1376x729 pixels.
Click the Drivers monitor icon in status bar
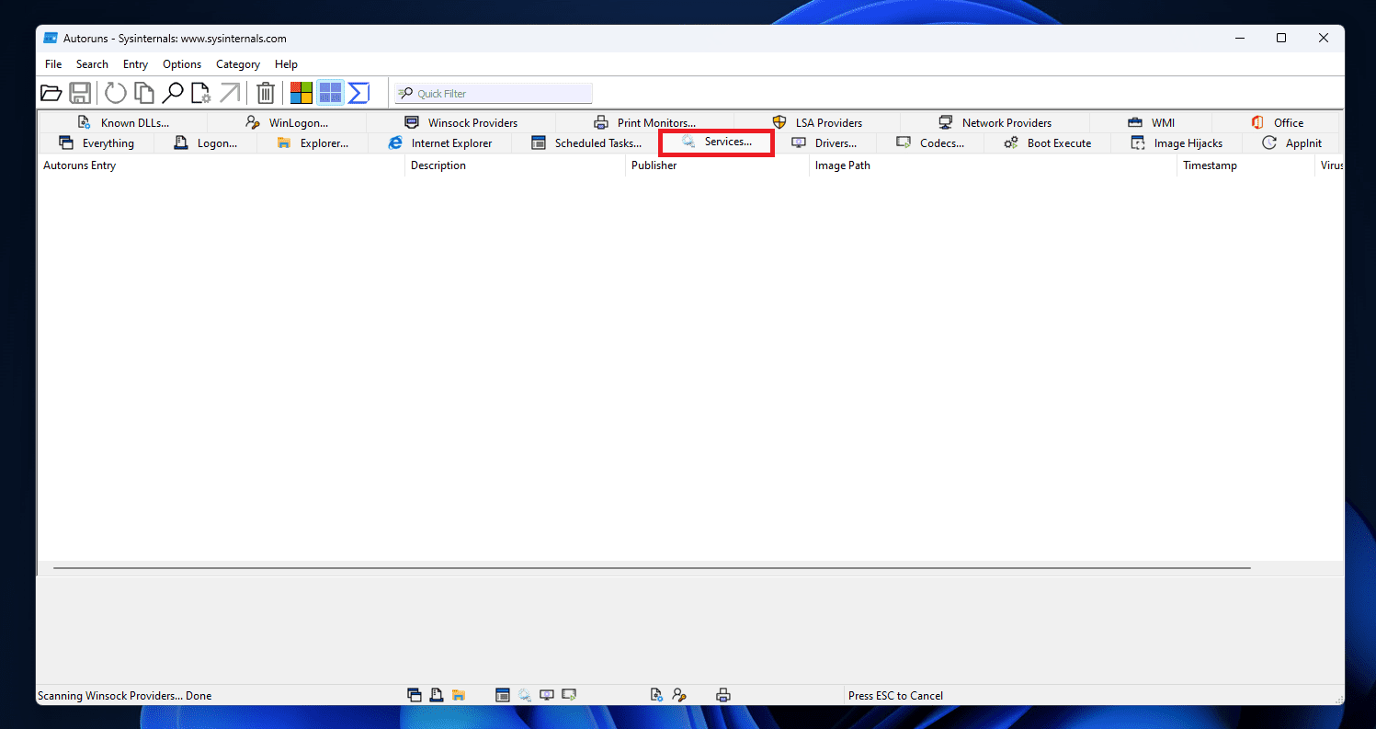(547, 695)
